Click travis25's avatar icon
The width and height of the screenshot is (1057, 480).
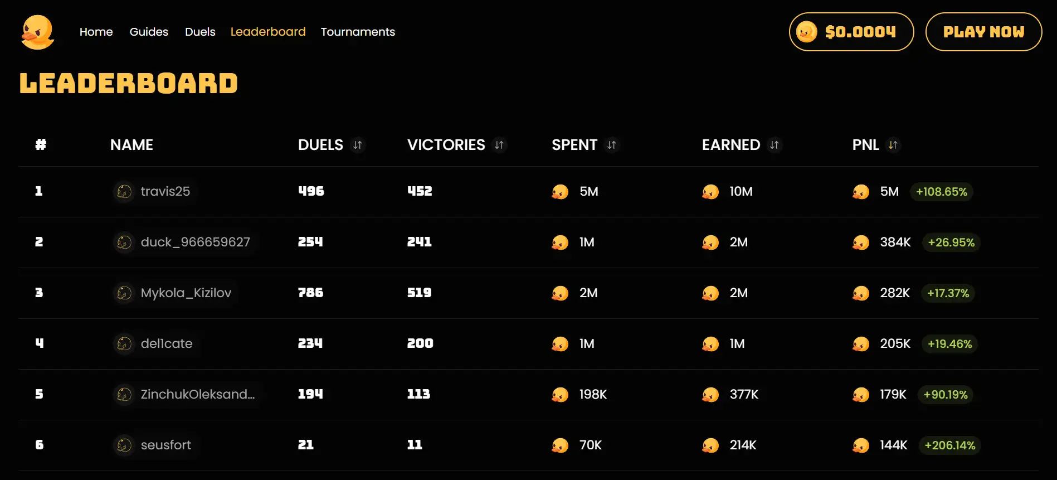(x=124, y=192)
